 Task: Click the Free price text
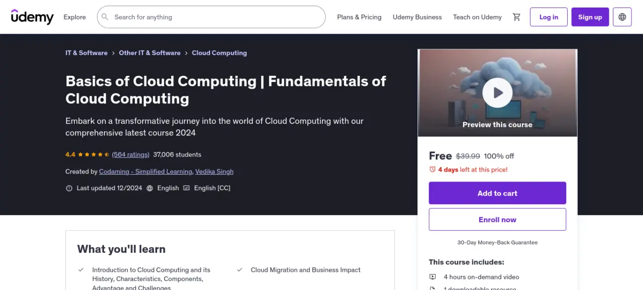(441, 156)
